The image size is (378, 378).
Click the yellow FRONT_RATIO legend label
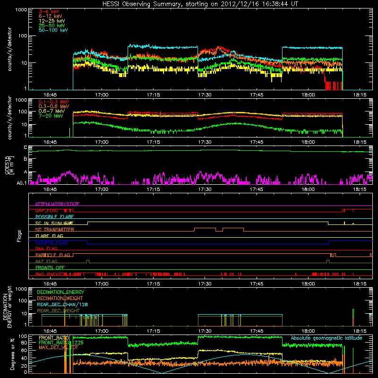[x=54, y=338]
